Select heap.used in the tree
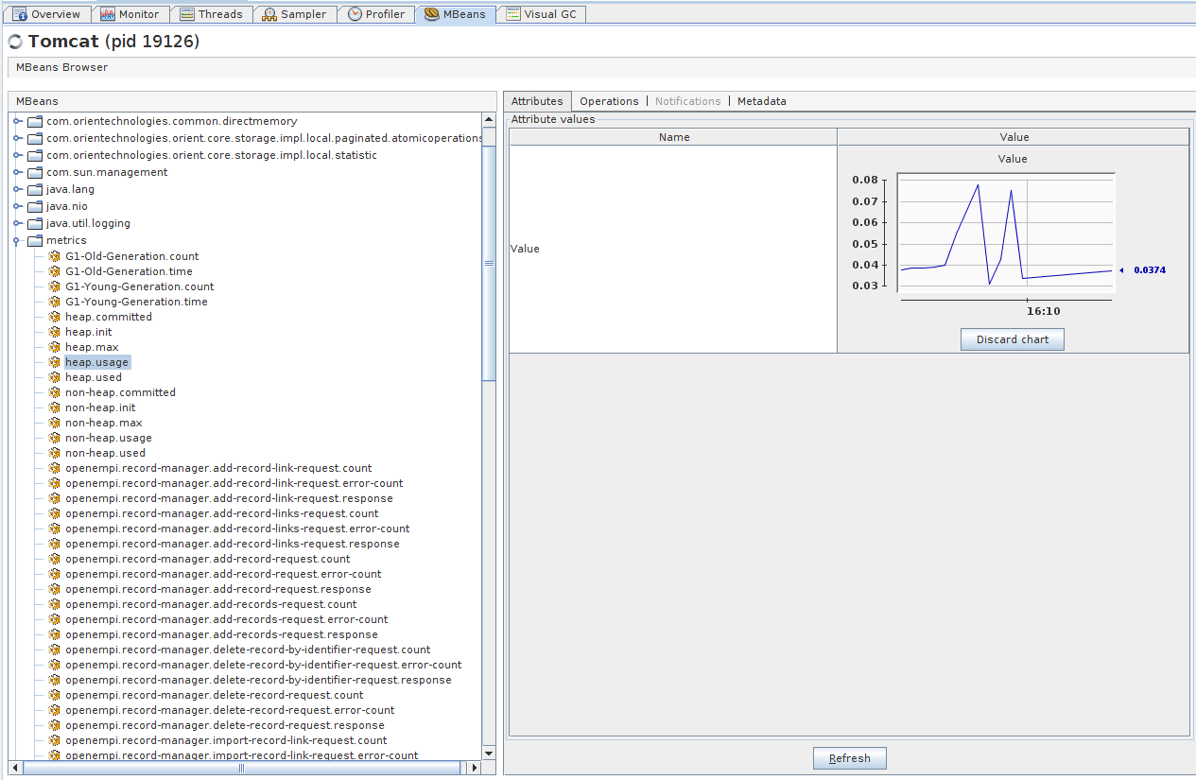 pyautogui.click(x=94, y=377)
